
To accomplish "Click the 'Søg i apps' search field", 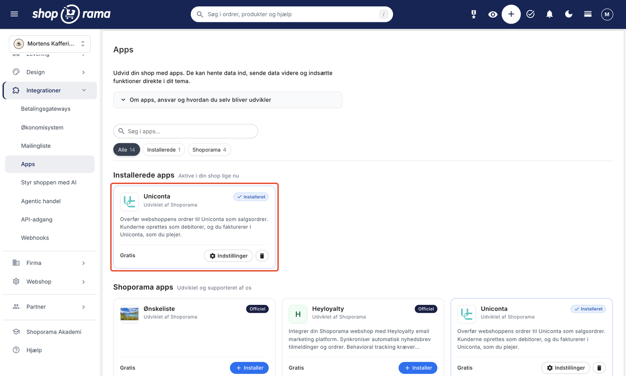I will click(x=186, y=131).
